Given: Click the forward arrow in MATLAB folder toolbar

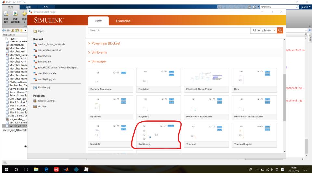Looking at the screenshot, I should [x=8, y=31].
